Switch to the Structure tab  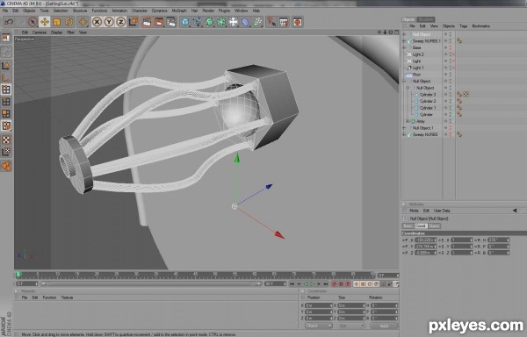426,19
